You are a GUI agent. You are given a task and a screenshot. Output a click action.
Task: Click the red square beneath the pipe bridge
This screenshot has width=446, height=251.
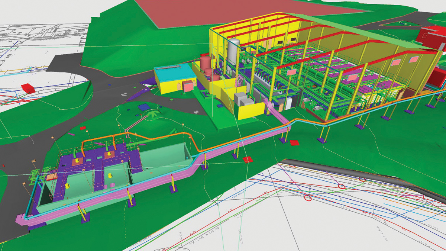[x=294, y=143]
